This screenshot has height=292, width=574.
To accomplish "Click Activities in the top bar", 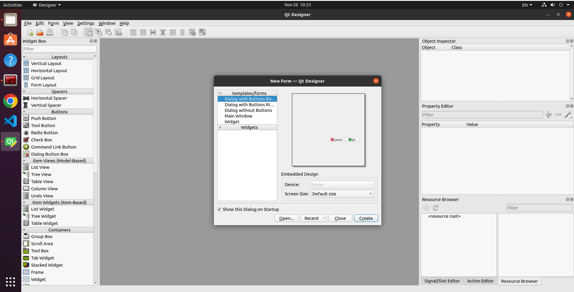I will pyautogui.click(x=13, y=5).
